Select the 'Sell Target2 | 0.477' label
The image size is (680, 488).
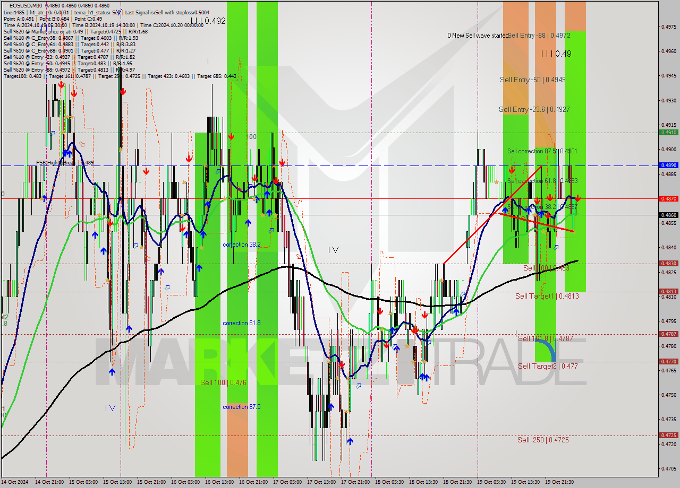click(x=547, y=366)
